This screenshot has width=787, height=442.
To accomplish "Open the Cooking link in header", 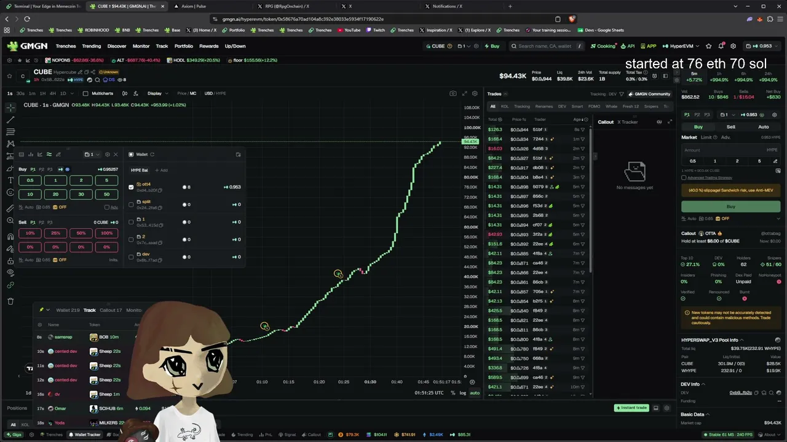I will [x=603, y=46].
